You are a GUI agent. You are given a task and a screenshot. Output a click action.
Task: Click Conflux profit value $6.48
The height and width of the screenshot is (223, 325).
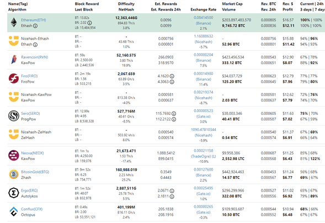(x=287, y=215)
